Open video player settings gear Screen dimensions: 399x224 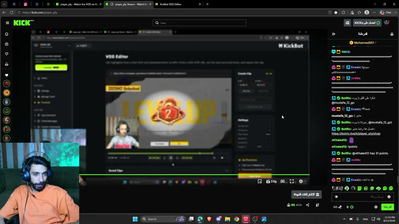coord(301,181)
